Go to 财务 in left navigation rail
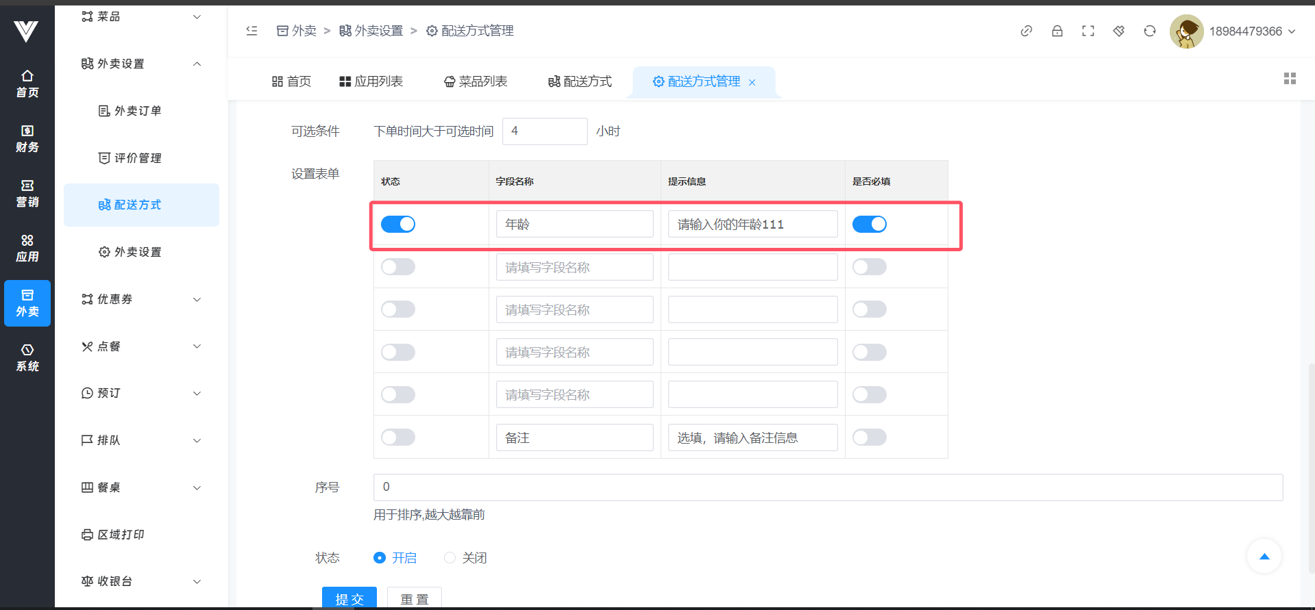 point(27,138)
